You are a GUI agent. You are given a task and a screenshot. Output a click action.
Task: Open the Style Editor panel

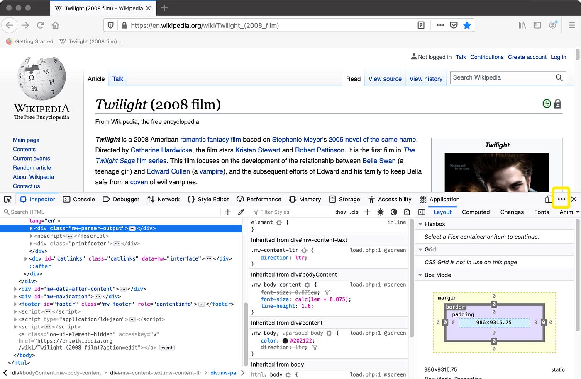[x=208, y=199]
